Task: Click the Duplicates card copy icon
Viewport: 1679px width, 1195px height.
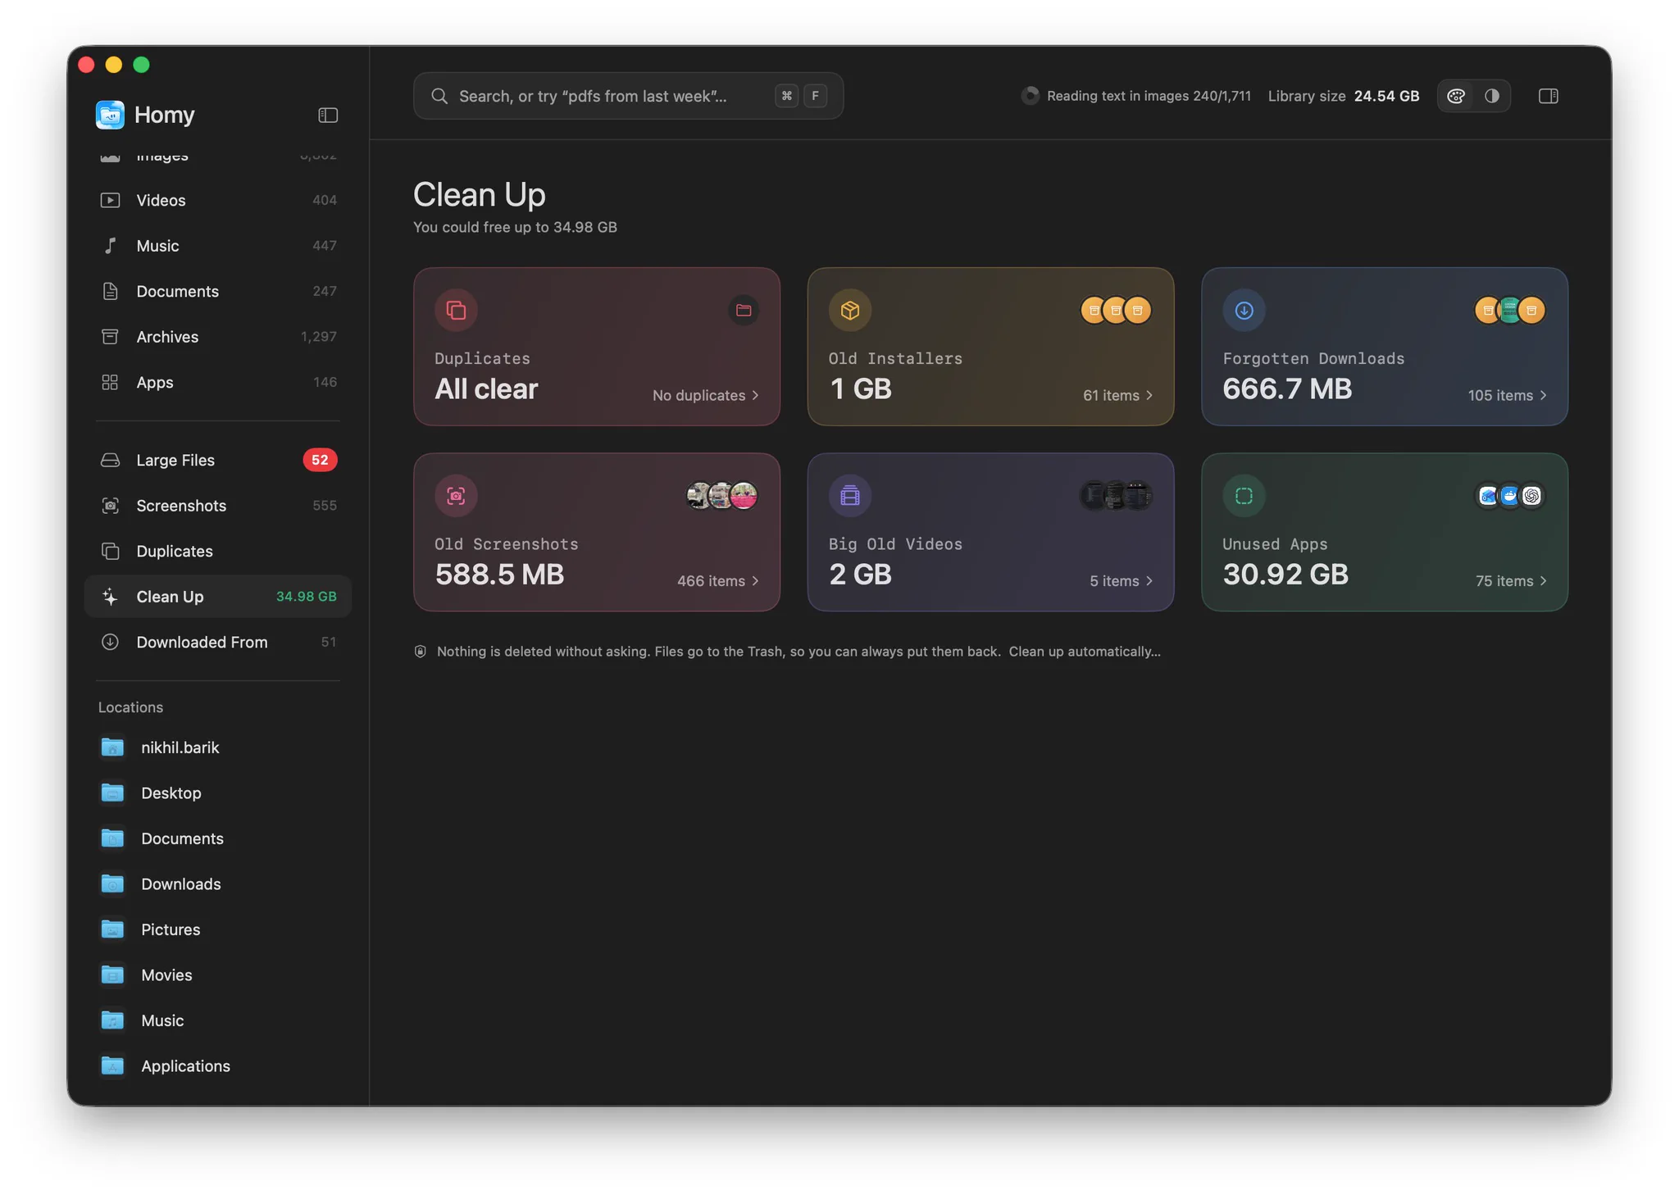Action: point(456,310)
